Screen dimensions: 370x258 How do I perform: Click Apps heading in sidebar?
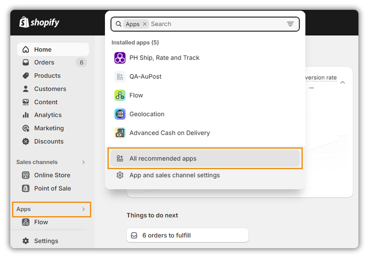pyautogui.click(x=23, y=209)
